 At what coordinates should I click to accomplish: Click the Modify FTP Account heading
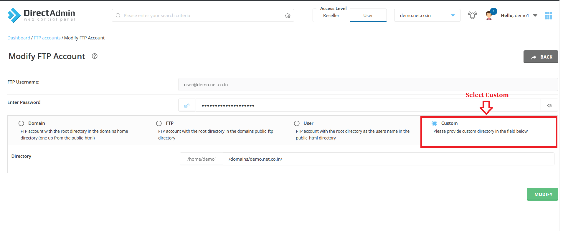pyautogui.click(x=47, y=56)
